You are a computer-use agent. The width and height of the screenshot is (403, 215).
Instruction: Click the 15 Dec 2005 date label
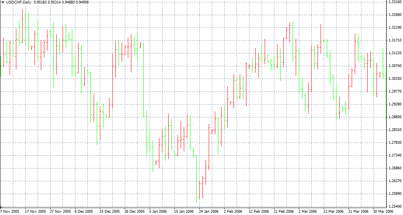coord(109,212)
